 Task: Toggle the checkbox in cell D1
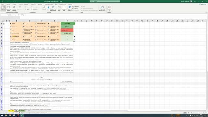pos(11,23)
